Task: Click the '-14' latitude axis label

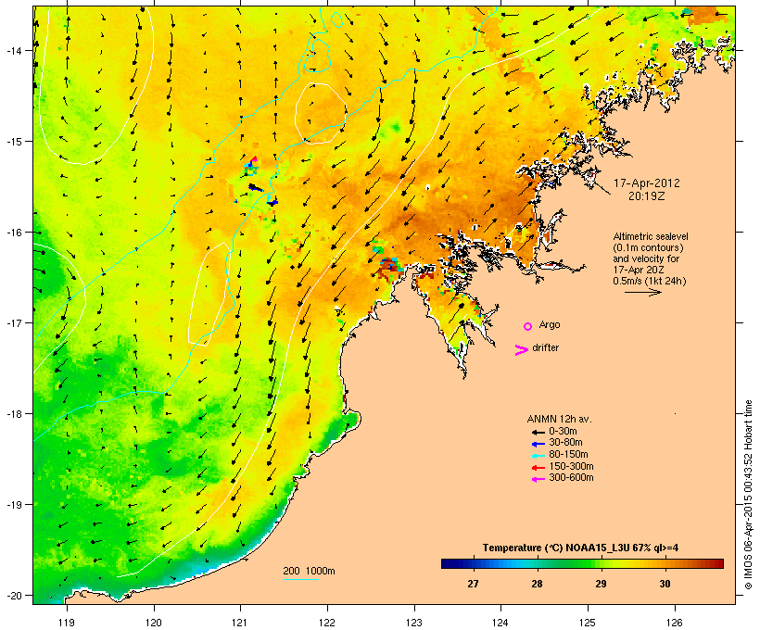Action: pos(13,50)
